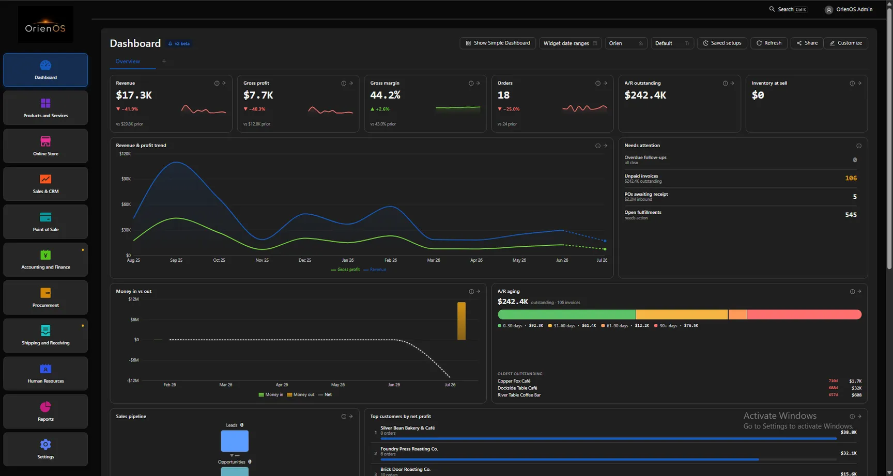
Task: Go to the Online Store module
Action: click(45, 146)
